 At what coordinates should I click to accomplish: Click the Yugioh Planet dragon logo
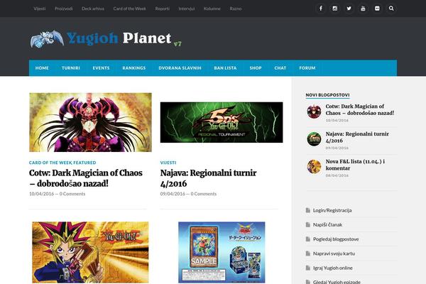point(47,39)
